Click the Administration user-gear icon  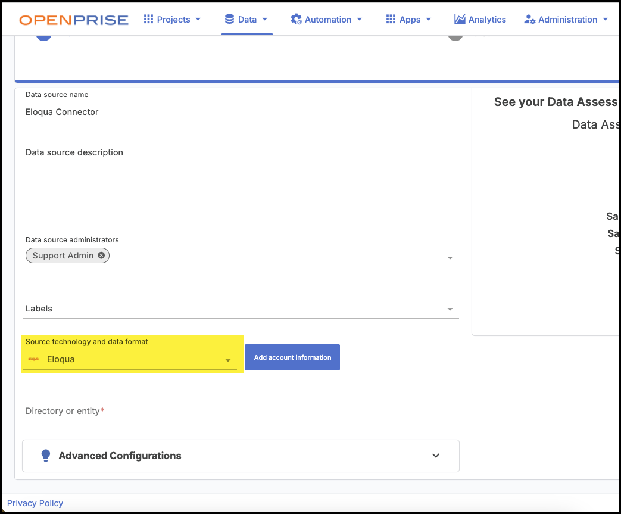pos(530,20)
